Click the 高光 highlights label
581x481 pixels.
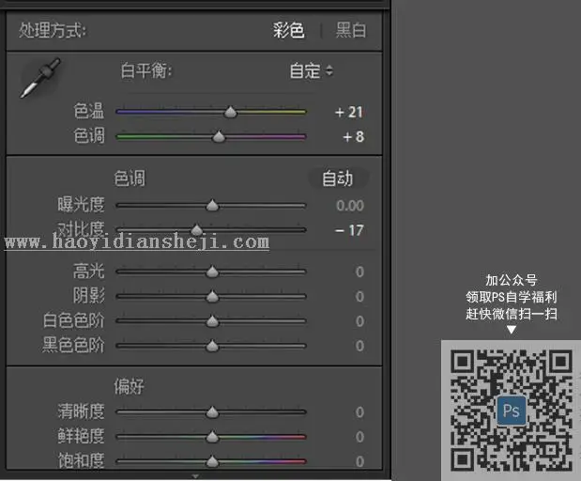coord(88,272)
